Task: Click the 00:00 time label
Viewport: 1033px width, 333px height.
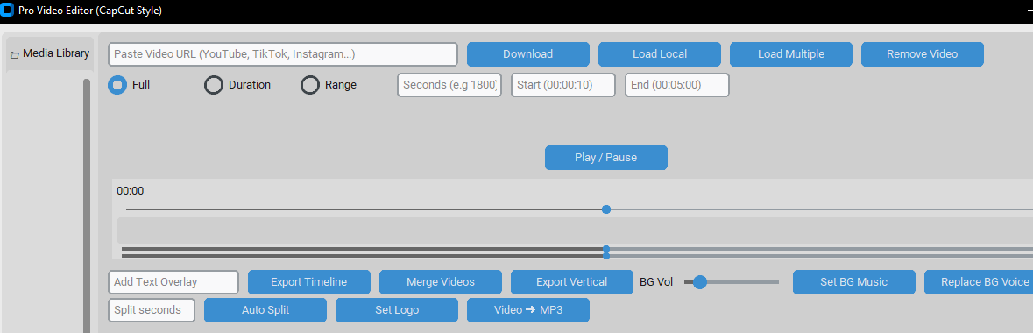Action: pos(131,191)
